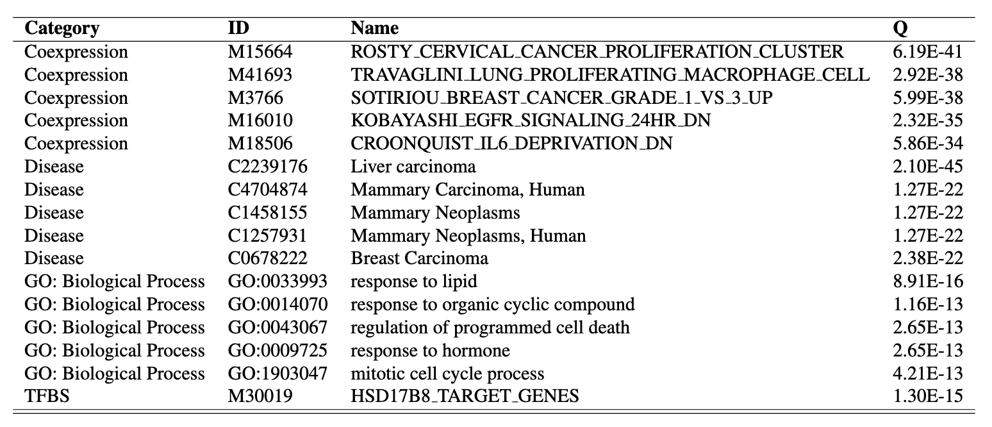Select the TFBS category cell
This screenshot has height=427, width=992.
pos(46,397)
